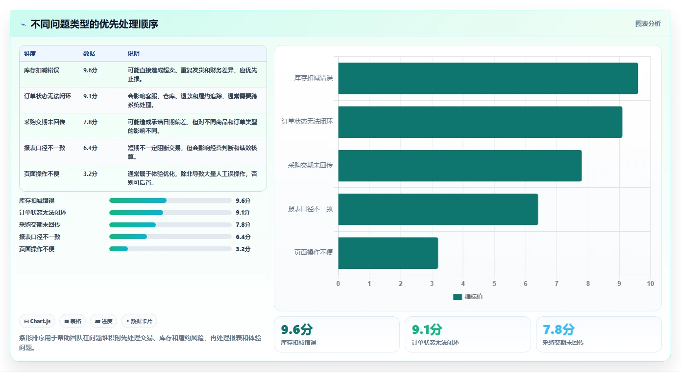Click the 图表分析 label in header
Viewport: 681px width, 372px height.
coord(648,23)
